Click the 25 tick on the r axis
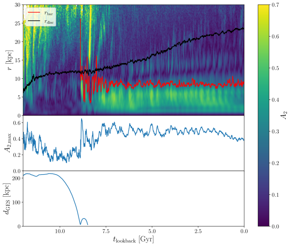This screenshot has width=290, height=246. pyautogui.click(x=17, y=23)
